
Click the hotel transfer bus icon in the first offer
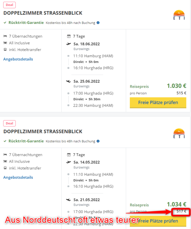pyautogui.click(x=5, y=50)
